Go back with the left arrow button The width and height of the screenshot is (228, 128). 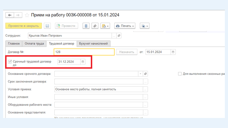tap(10, 15)
